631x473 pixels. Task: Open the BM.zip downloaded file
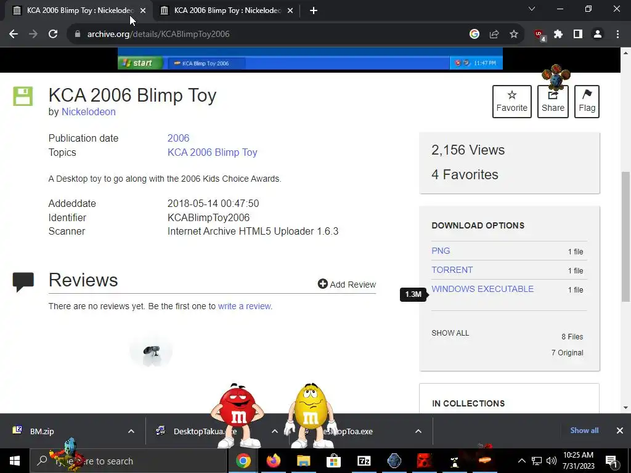tap(42, 431)
